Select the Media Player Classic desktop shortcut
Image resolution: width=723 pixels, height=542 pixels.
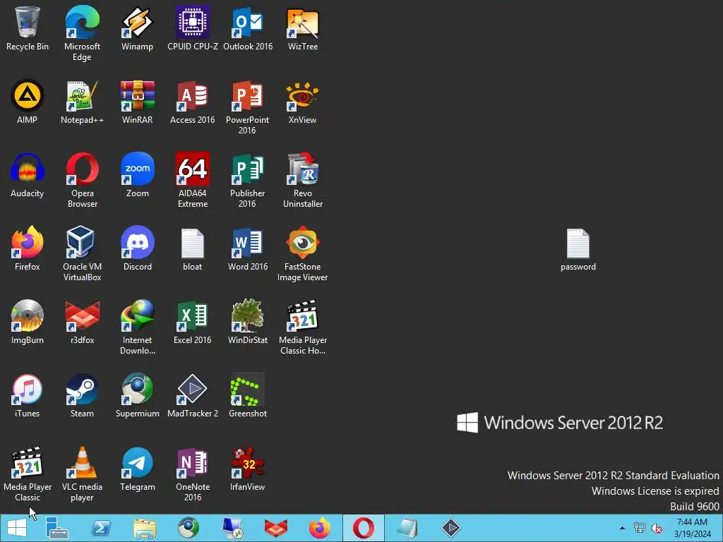pyautogui.click(x=28, y=474)
